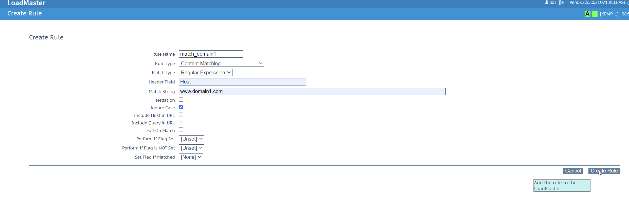
Task: Expand the Perform If Flag Set dropdown
Action: (x=191, y=139)
